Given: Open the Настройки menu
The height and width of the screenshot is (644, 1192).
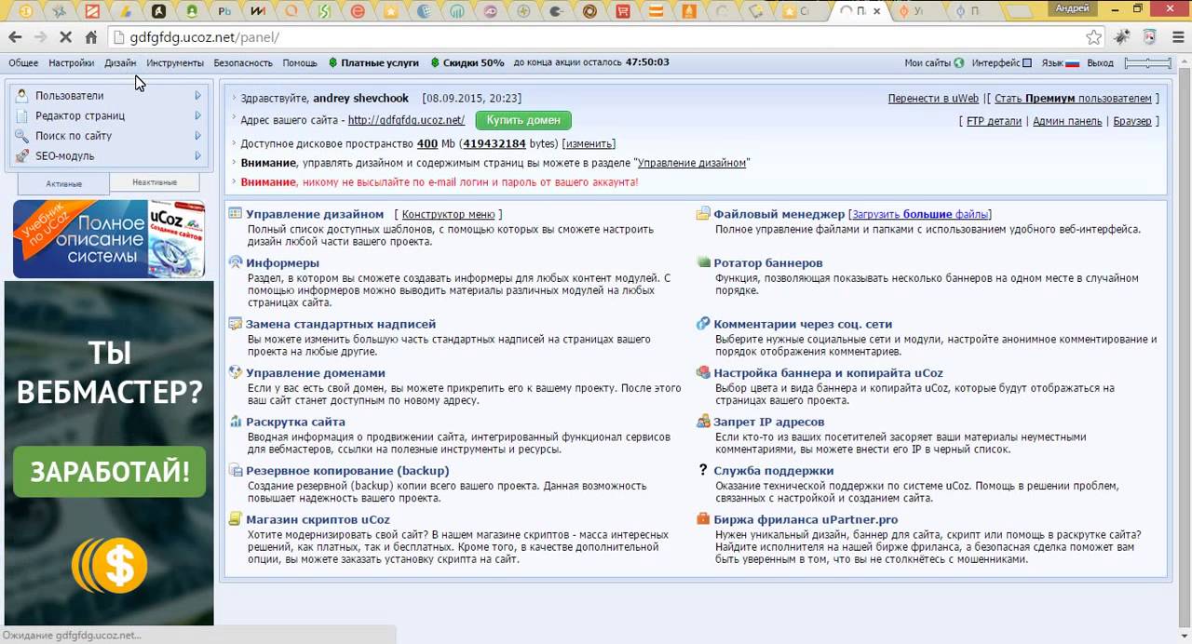Looking at the screenshot, I should coord(72,63).
